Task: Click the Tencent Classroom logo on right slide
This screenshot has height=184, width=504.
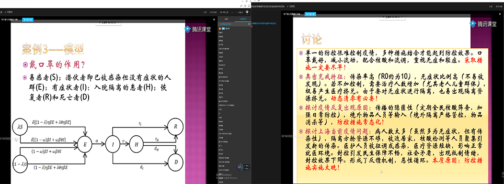Action: tap(482, 24)
